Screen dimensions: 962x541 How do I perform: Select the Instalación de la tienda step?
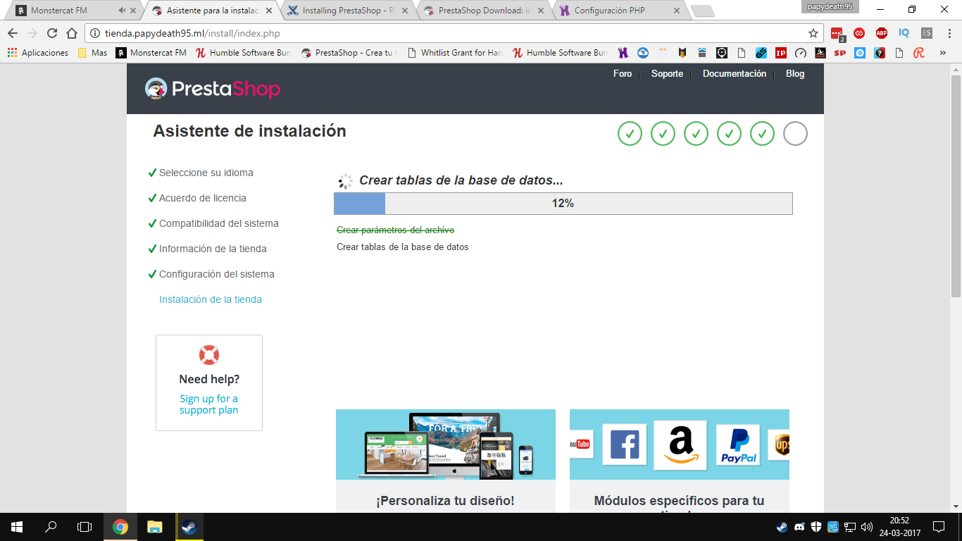211,299
